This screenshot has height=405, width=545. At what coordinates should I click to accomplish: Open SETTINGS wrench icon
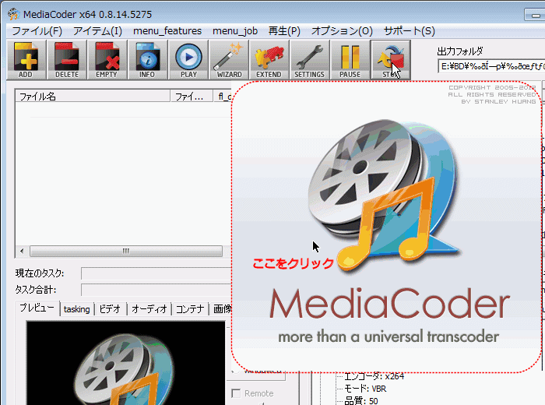310,60
